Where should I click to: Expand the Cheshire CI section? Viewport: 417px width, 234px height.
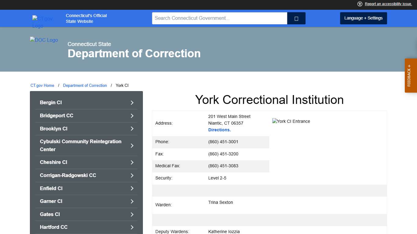tap(86, 162)
